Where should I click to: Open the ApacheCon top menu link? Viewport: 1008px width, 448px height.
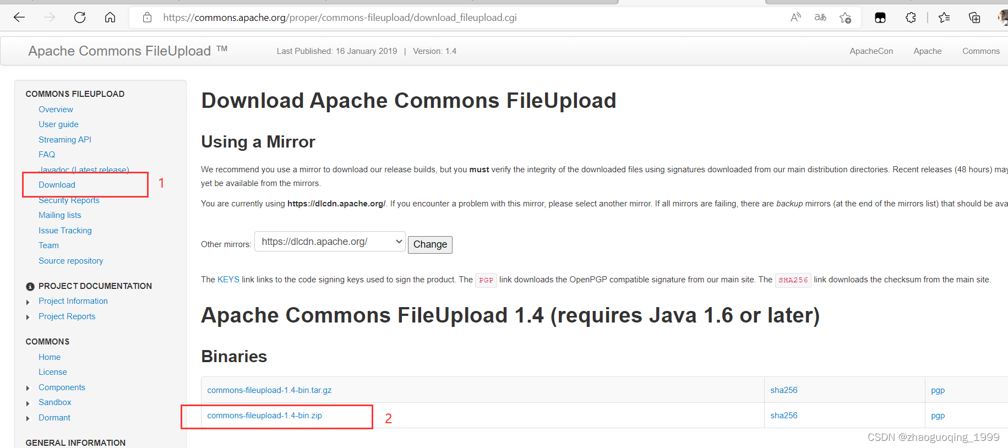pyautogui.click(x=871, y=51)
